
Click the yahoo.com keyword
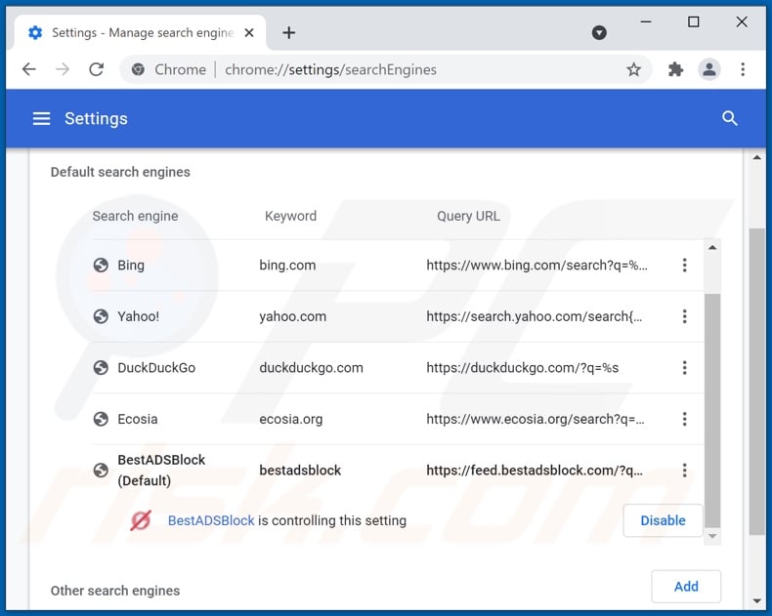point(293,316)
